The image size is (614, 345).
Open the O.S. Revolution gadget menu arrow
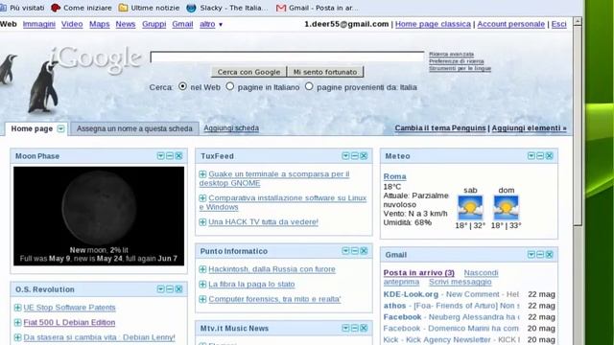click(160, 289)
